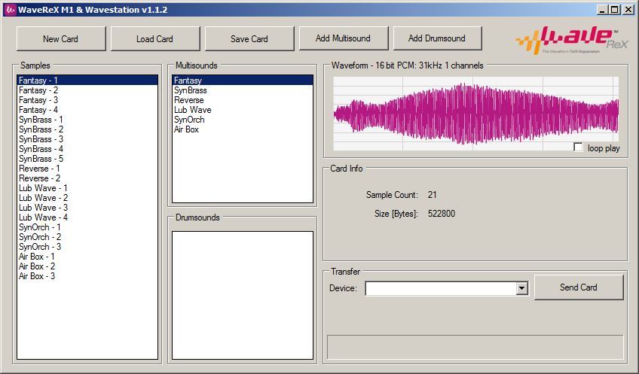Select sample Lub Wave - 3

point(87,207)
